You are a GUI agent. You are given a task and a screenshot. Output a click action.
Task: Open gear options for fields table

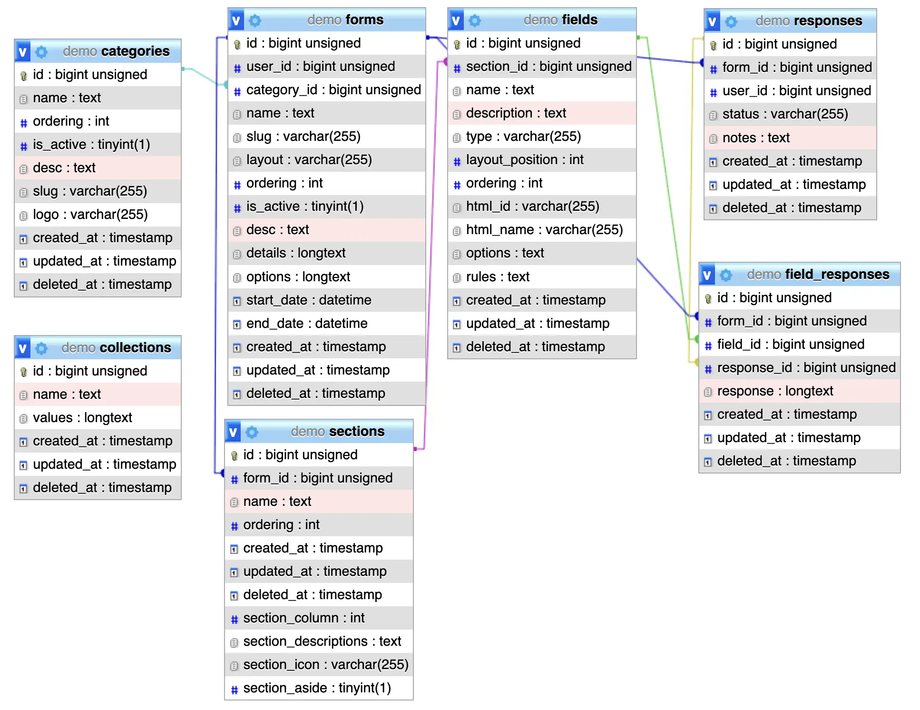point(475,20)
